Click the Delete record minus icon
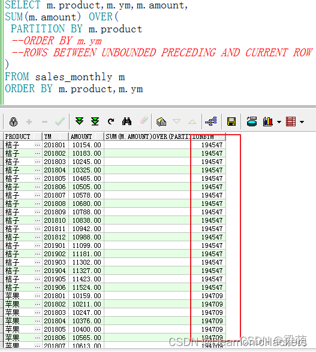The height and width of the screenshot is (352, 316). click(44, 122)
